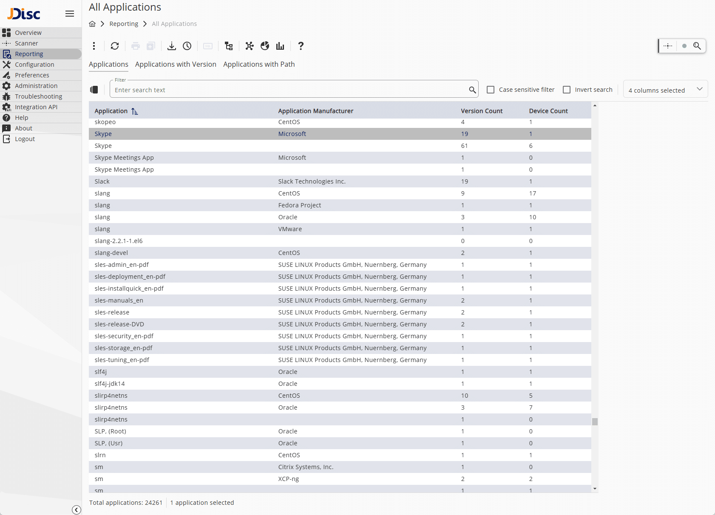Enable the Case sensitive filter checkbox
This screenshot has width=715, height=515.
[491, 90]
